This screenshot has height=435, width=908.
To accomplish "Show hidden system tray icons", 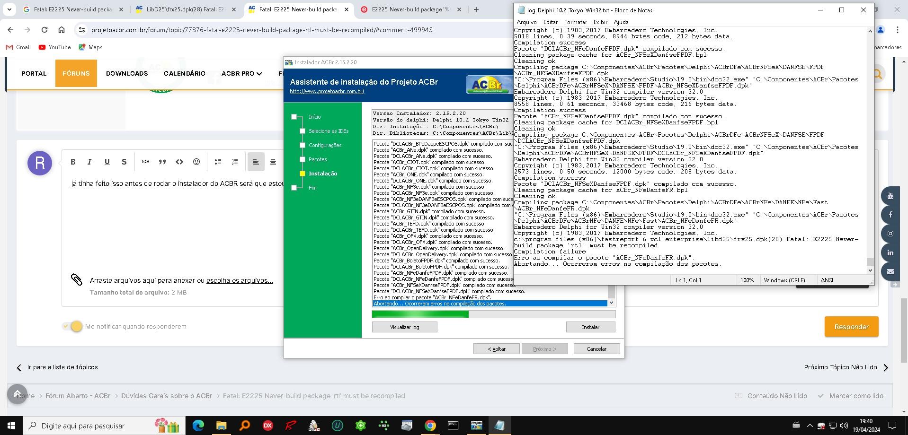I will pos(810,426).
